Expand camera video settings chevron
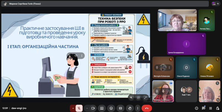Image resolution: width=222 pixels, height=112 pixels. [x=87, y=108]
